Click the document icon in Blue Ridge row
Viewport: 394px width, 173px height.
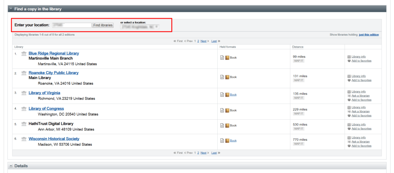222,58
